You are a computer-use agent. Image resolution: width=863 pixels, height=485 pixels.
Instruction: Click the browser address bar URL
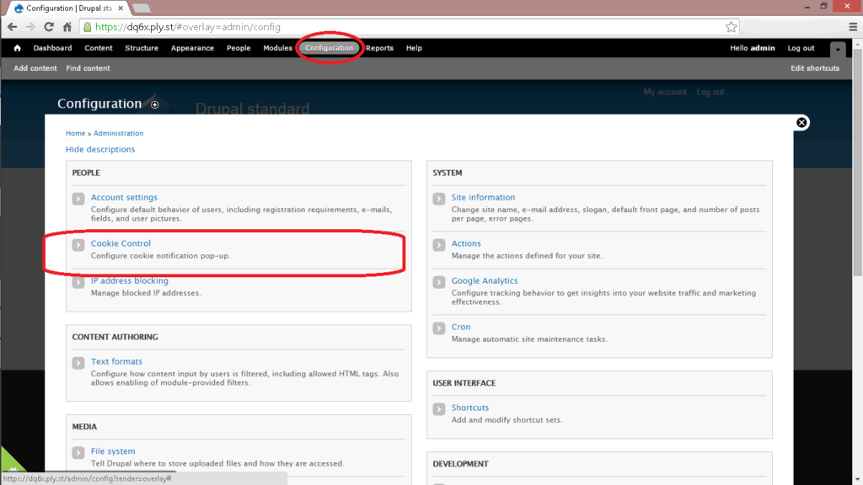tap(188, 27)
